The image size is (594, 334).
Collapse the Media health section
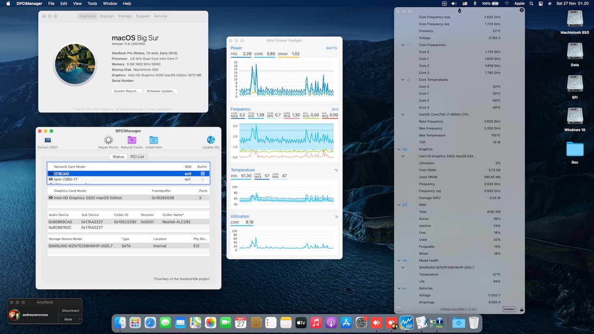pyautogui.click(x=399, y=261)
